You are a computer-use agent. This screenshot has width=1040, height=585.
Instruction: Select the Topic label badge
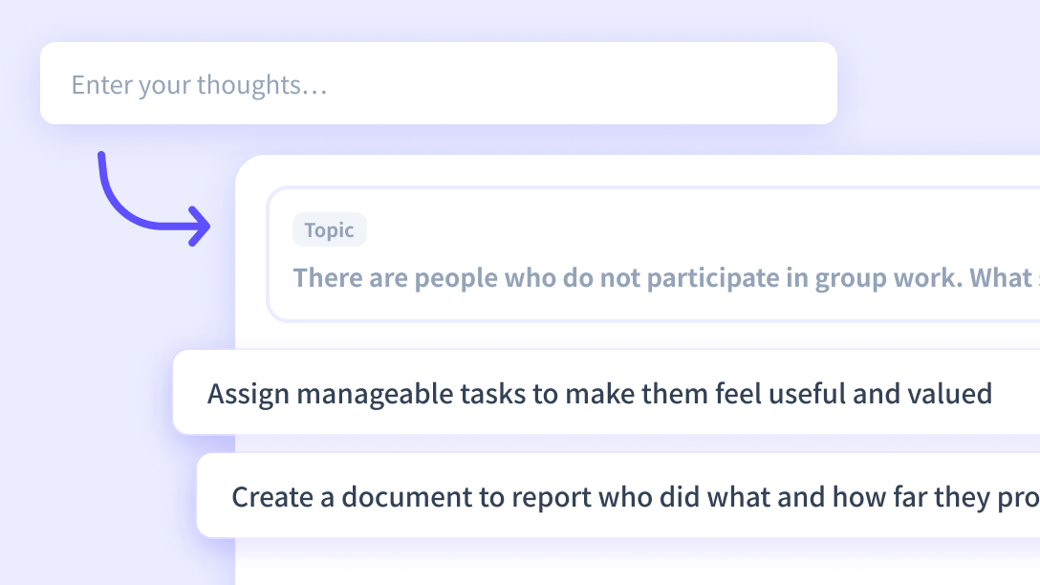(329, 230)
